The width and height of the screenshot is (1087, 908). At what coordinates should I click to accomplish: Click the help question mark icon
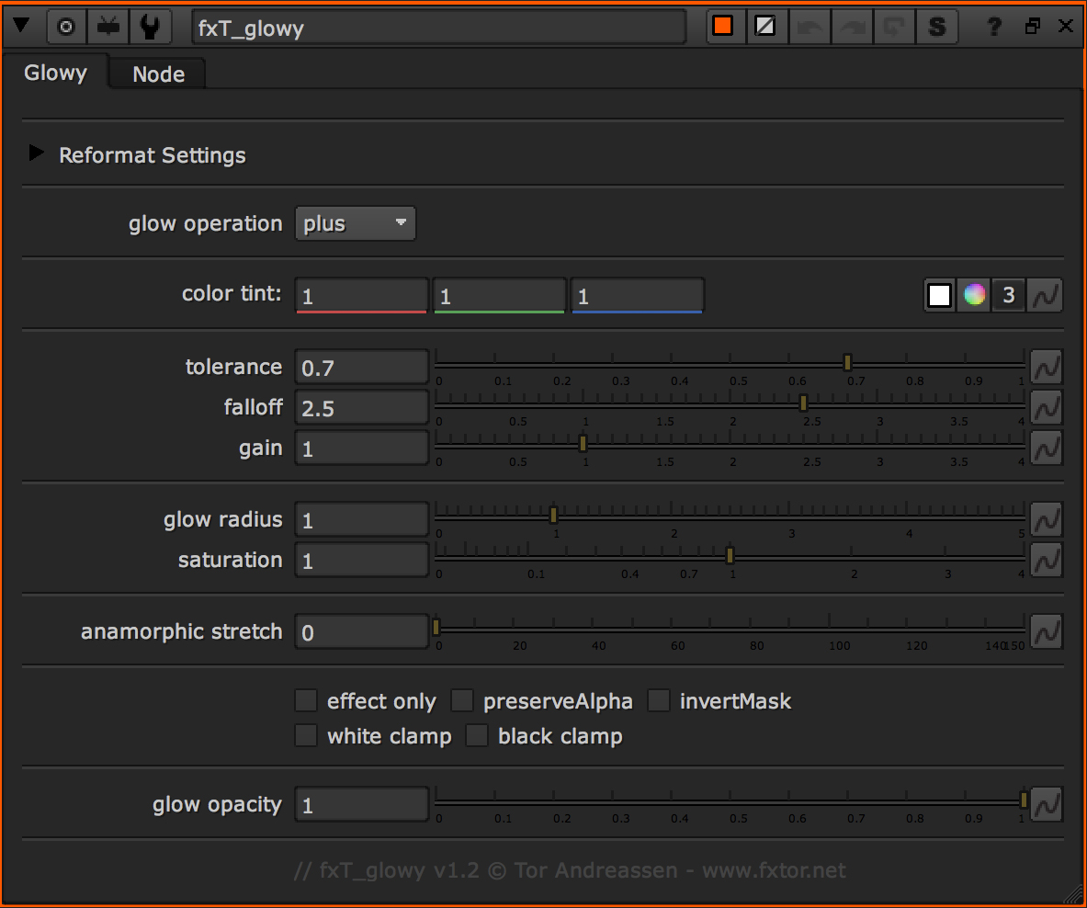tap(994, 27)
